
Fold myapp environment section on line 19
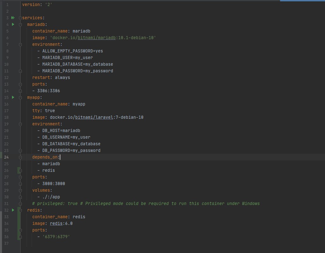(20, 124)
